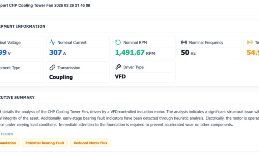Click the Transmission chain-link icon
Viewport: 259px width, 154px height.
[x=52, y=68]
